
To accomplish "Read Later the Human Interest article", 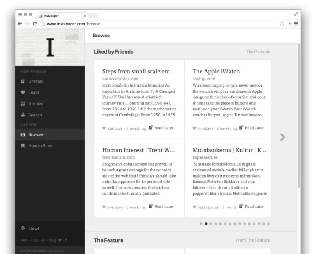I will [161, 207].
